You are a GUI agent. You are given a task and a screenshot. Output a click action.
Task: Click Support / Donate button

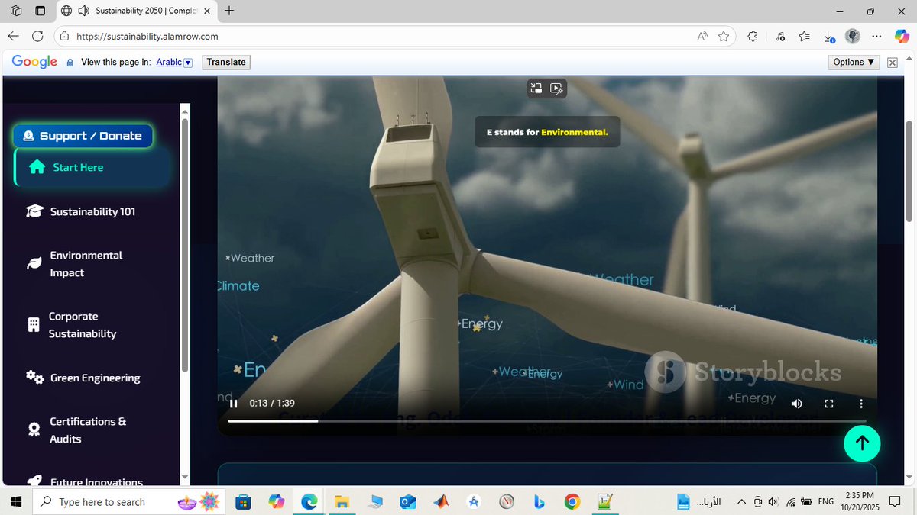[83, 136]
